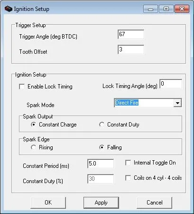This screenshot has height=214, width=194.
Task: Click the Ignition Setup title bar icon
Action: [9, 9]
